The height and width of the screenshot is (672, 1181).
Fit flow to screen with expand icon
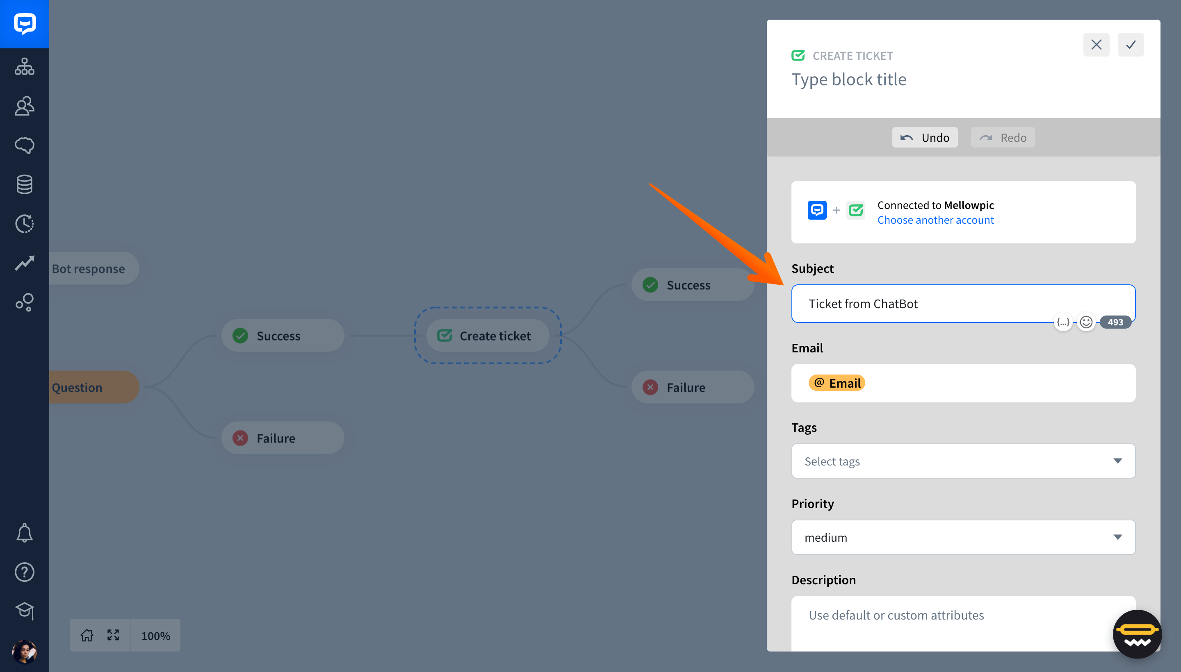point(113,636)
